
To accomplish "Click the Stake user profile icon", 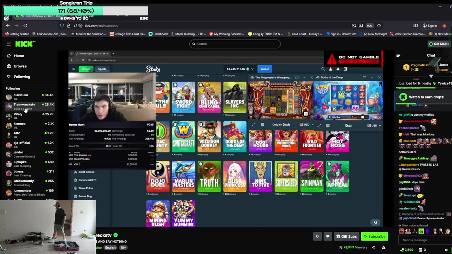I will 331,69.
